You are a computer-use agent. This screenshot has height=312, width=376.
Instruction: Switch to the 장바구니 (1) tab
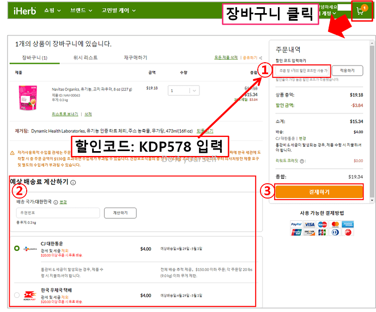tap(34, 58)
